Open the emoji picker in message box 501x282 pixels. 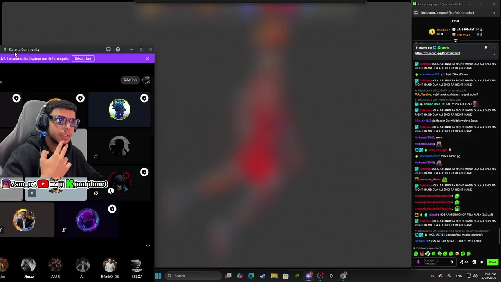[x=452, y=262]
